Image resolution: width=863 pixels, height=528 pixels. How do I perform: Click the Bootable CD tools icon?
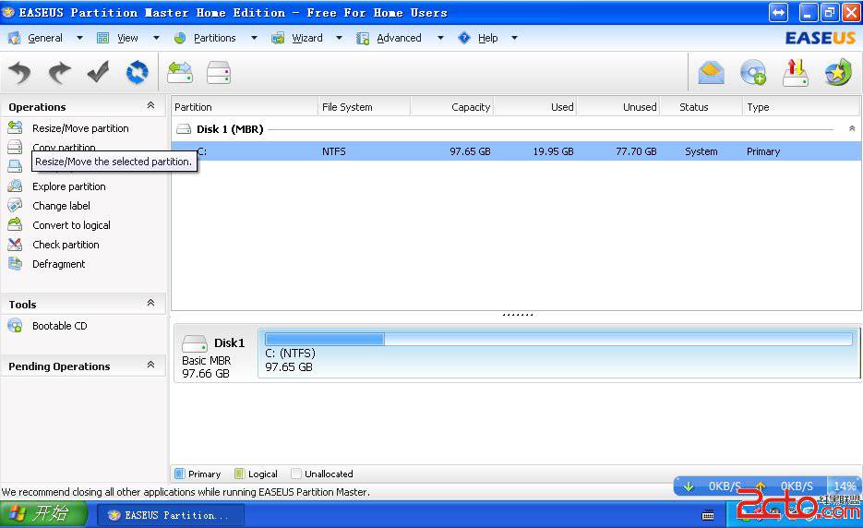click(x=16, y=326)
